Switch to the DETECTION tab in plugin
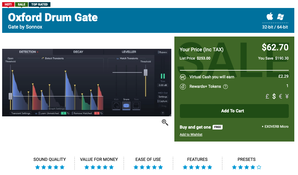The image size is (298, 175). [x=28, y=52]
